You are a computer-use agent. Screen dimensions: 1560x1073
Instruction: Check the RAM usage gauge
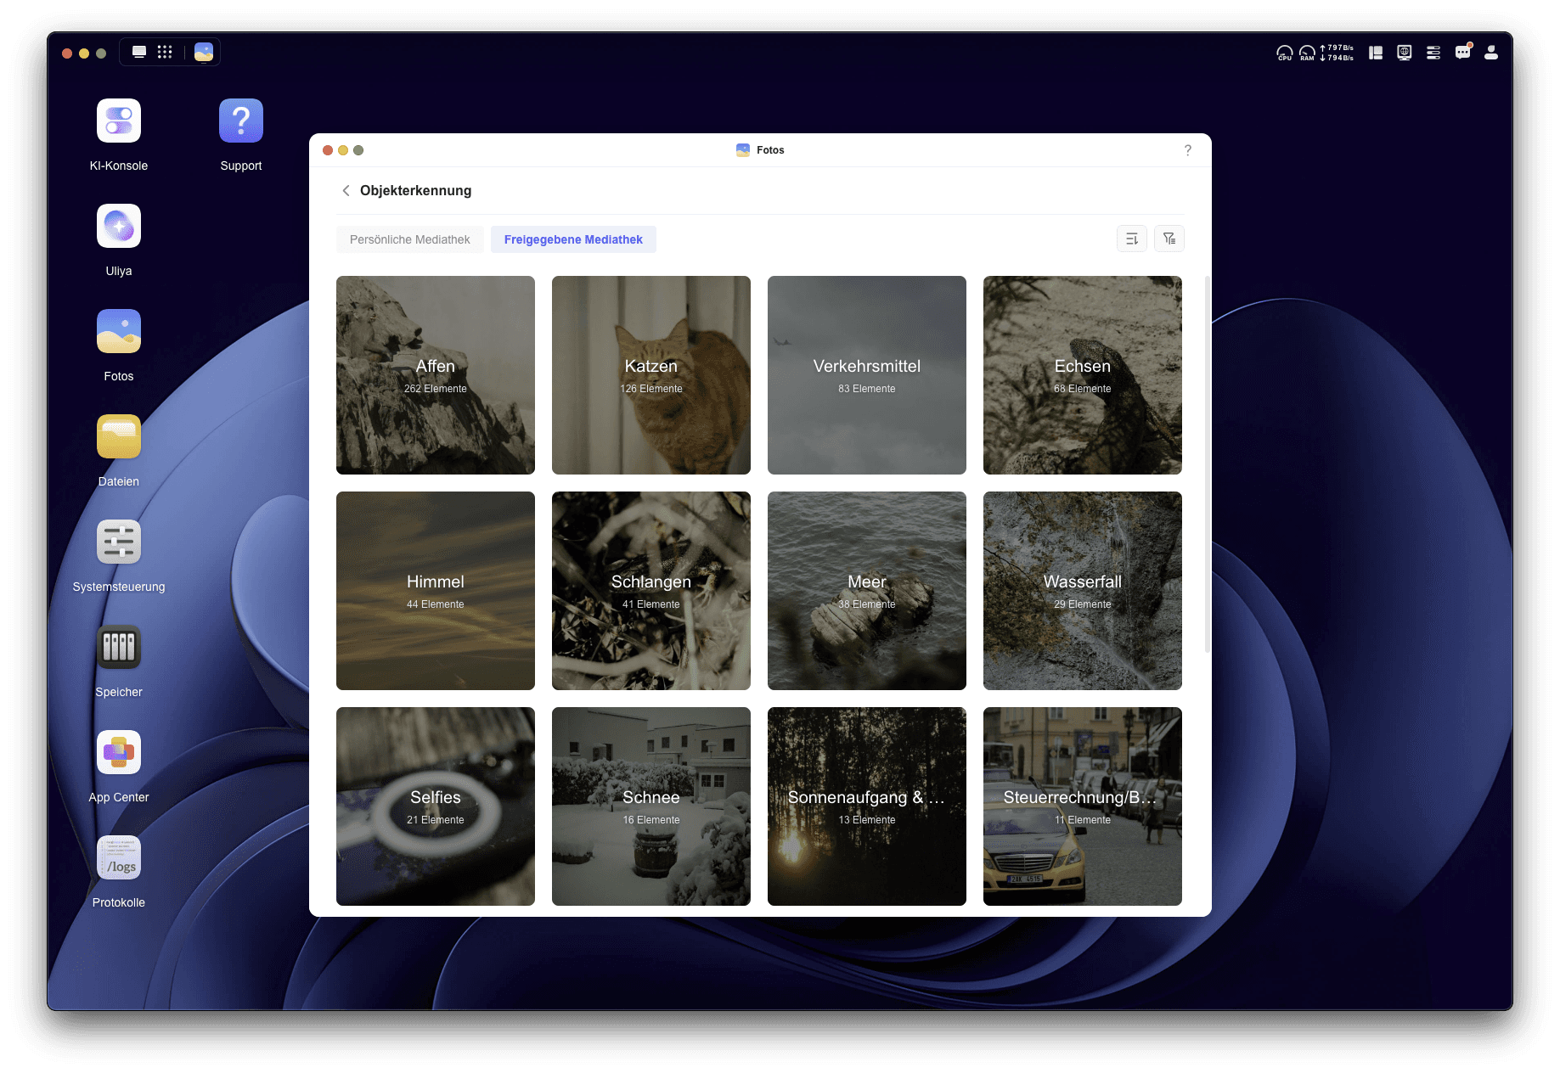pyautogui.click(x=1307, y=53)
